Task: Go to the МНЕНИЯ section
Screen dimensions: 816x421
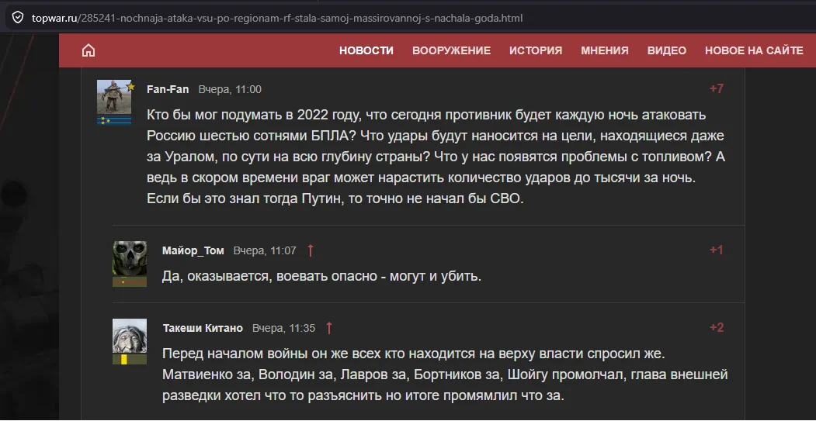Action: (605, 50)
